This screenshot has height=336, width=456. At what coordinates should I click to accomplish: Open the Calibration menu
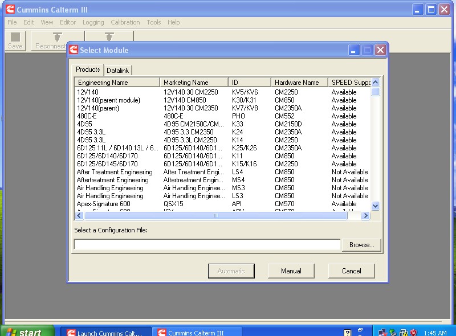tap(125, 22)
